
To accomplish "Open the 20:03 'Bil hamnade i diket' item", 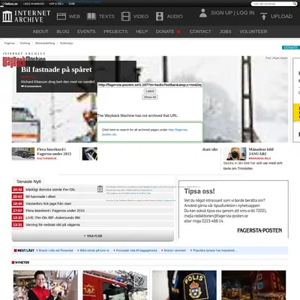I will coord(93,196).
